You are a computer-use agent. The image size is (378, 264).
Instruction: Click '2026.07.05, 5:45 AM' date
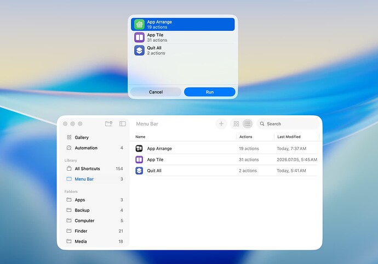[297, 160]
